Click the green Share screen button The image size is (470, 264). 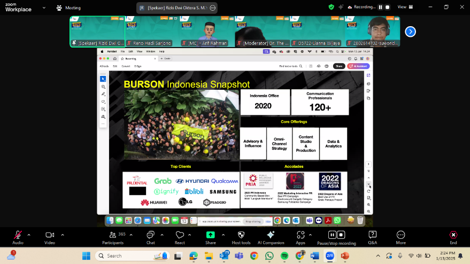[211, 238]
